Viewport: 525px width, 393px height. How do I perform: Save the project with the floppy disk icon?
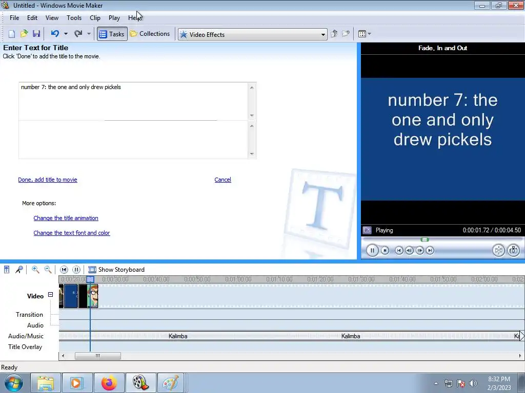(36, 34)
